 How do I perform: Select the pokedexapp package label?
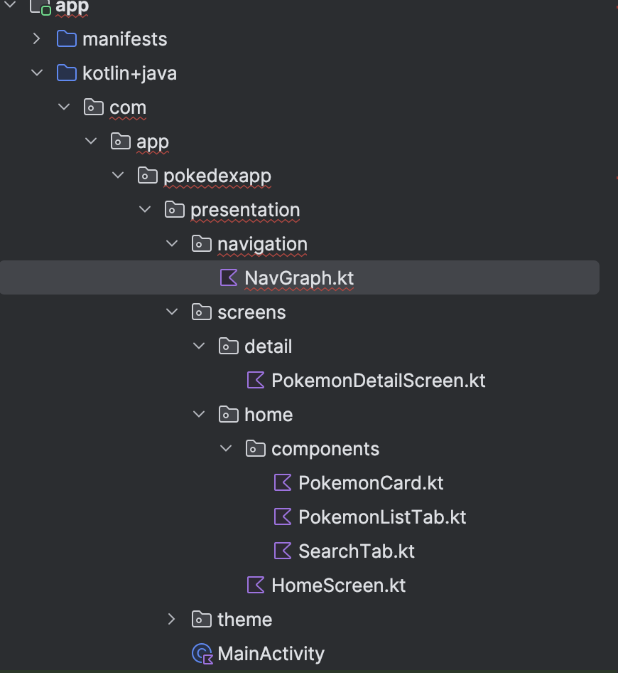[217, 175]
